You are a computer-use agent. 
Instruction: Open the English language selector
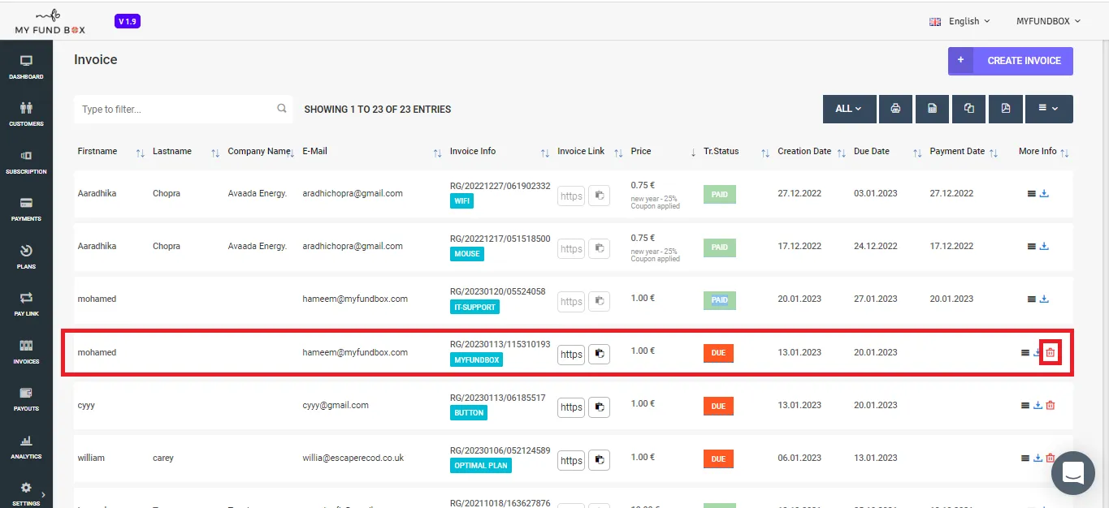click(x=960, y=21)
